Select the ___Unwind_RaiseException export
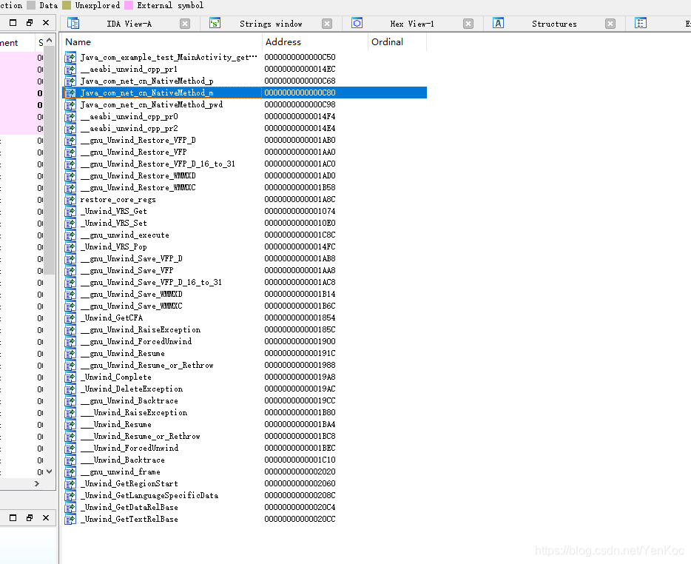The height and width of the screenshot is (564, 691). tap(245, 413)
